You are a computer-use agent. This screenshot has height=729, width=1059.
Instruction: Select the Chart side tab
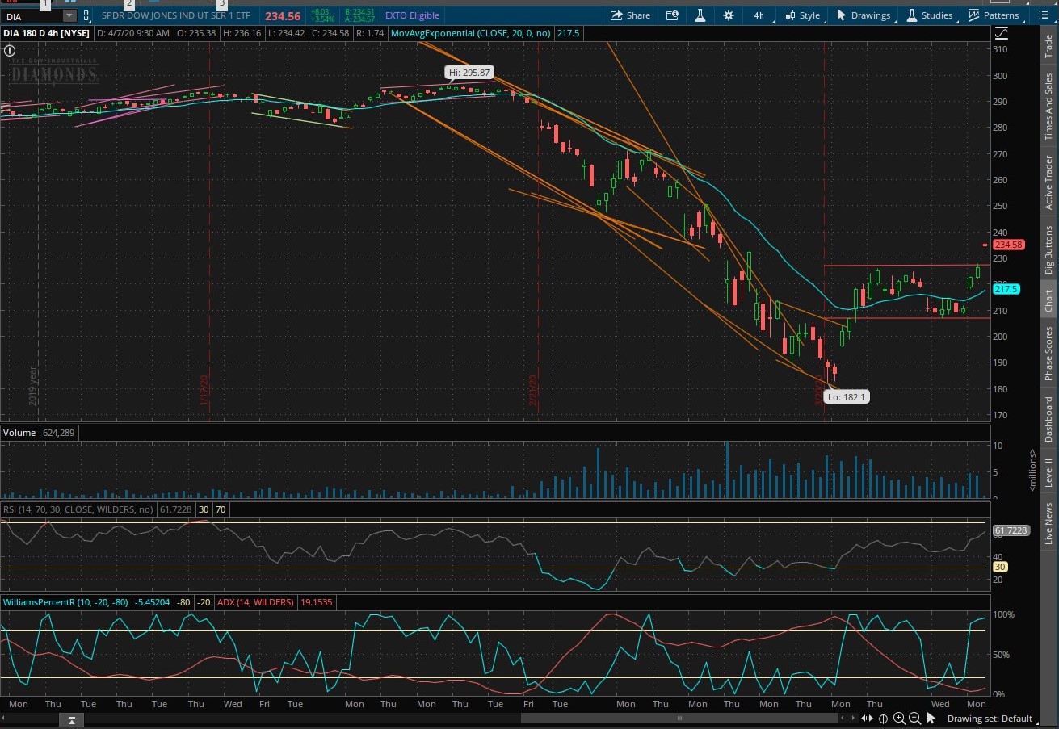(x=1048, y=301)
